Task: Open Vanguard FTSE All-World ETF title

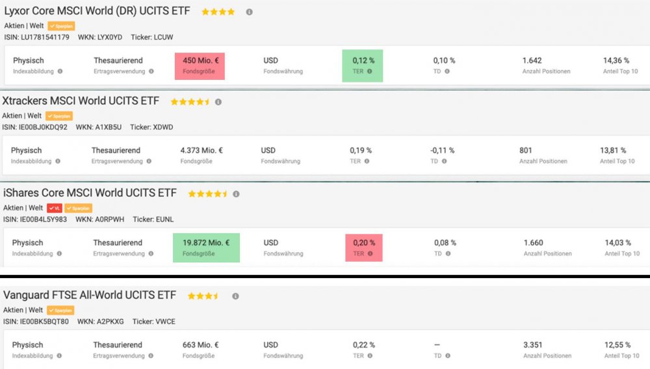Action: coord(90,296)
